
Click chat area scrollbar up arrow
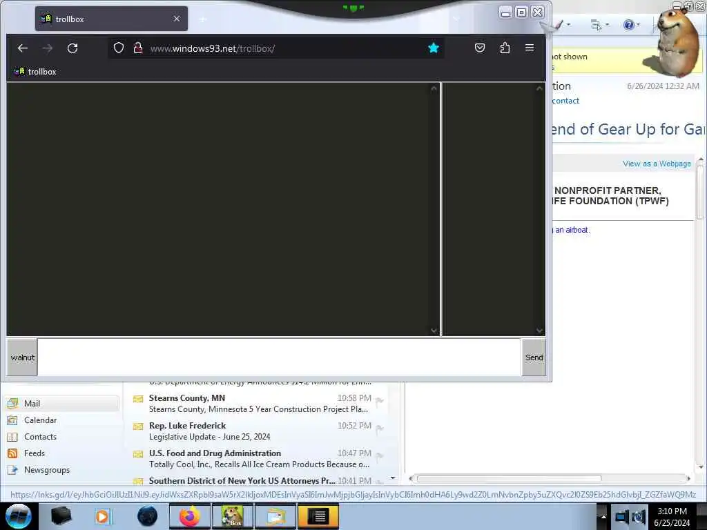434,89
